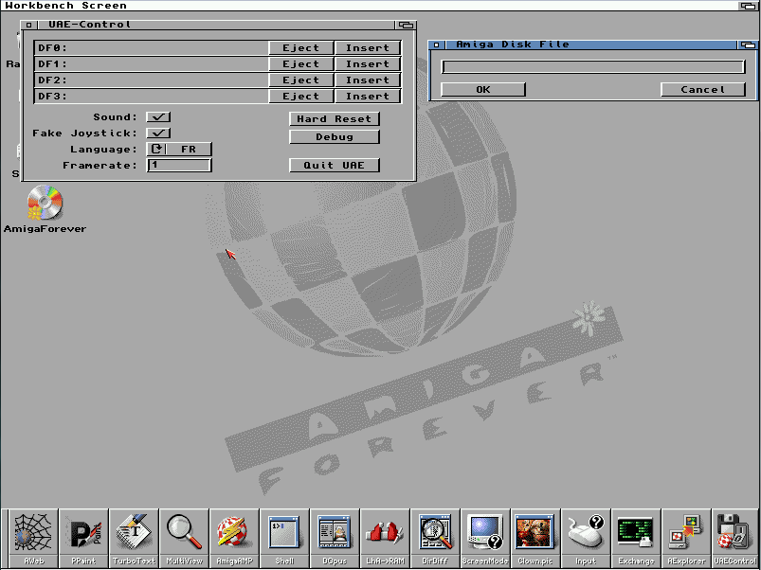Click the Amiga Disk File title bar
This screenshot has height=570, width=761.
(590, 45)
